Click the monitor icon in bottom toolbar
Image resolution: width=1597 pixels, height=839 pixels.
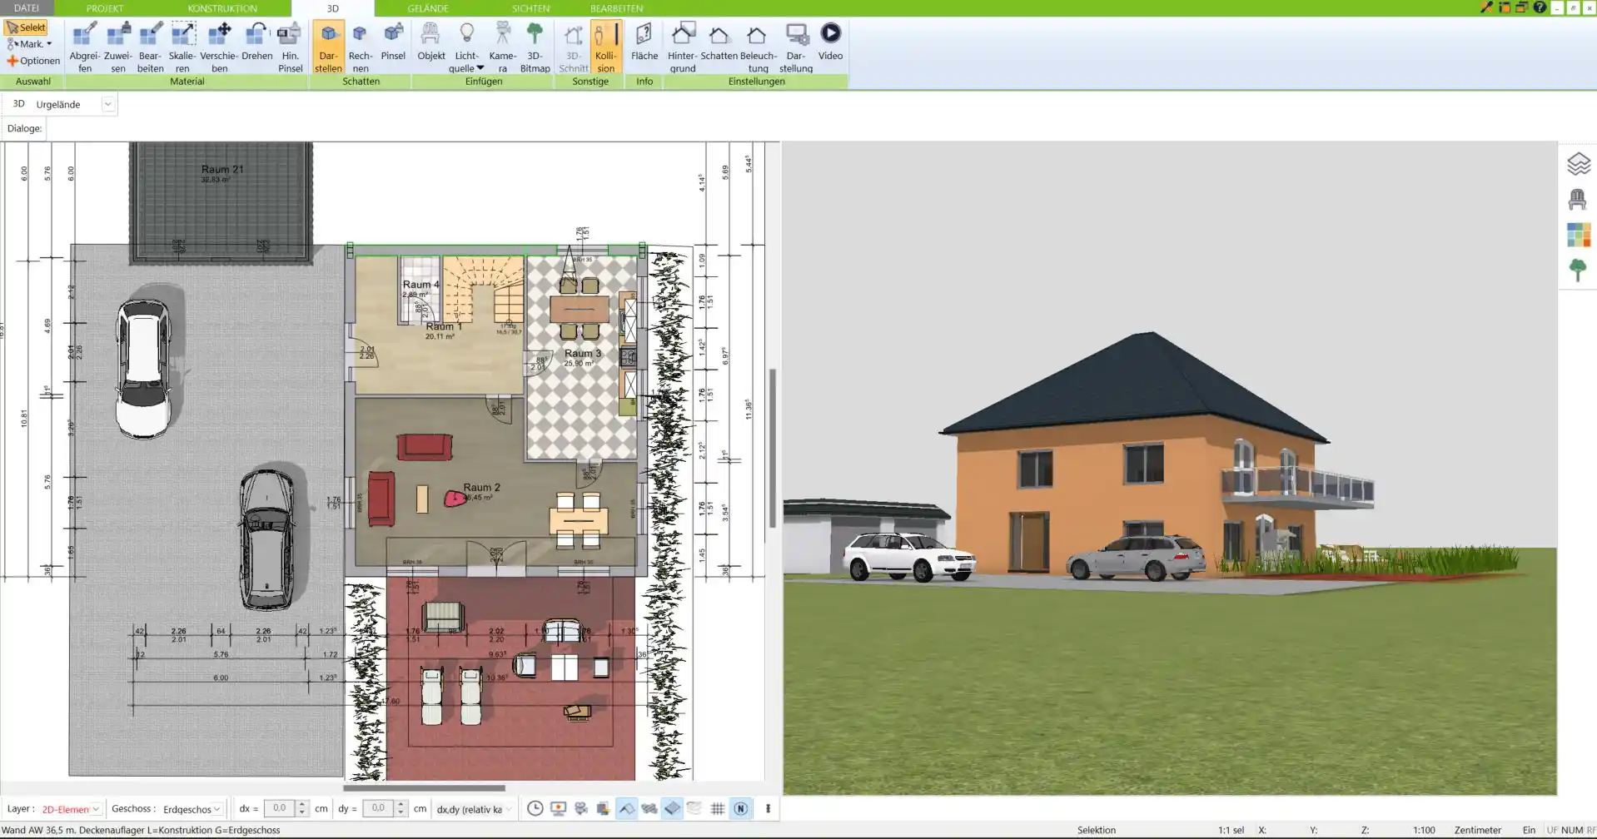558,808
